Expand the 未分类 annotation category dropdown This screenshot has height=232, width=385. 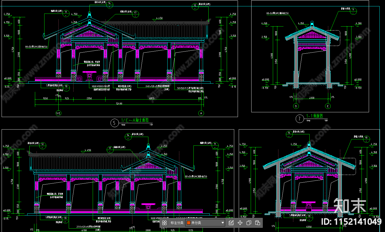click(x=205, y=223)
